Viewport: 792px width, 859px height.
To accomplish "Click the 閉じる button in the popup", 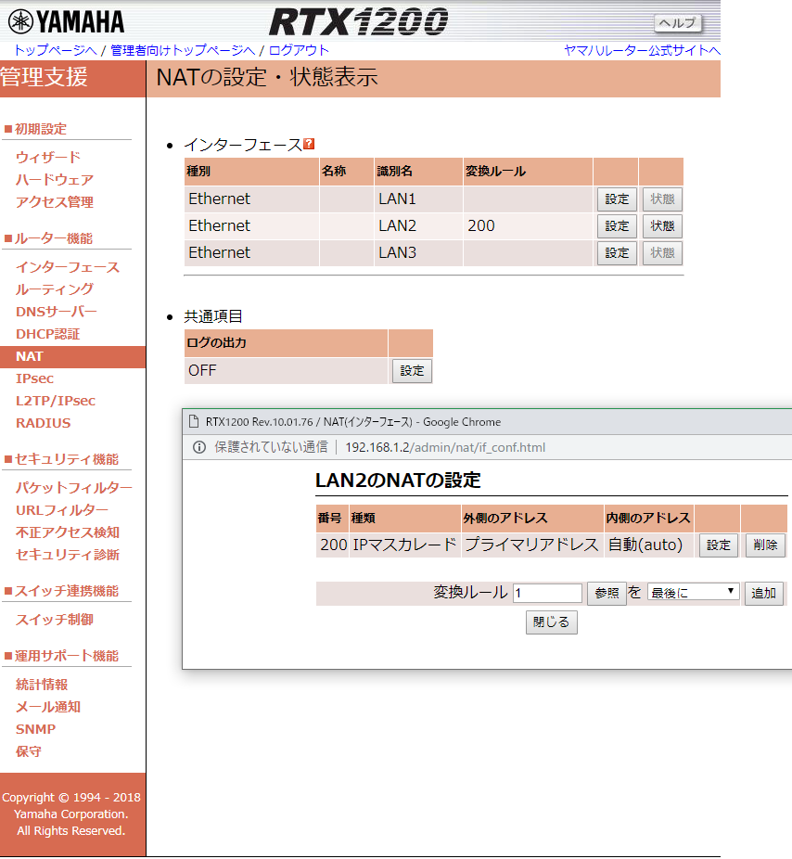I will tap(552, 622).
